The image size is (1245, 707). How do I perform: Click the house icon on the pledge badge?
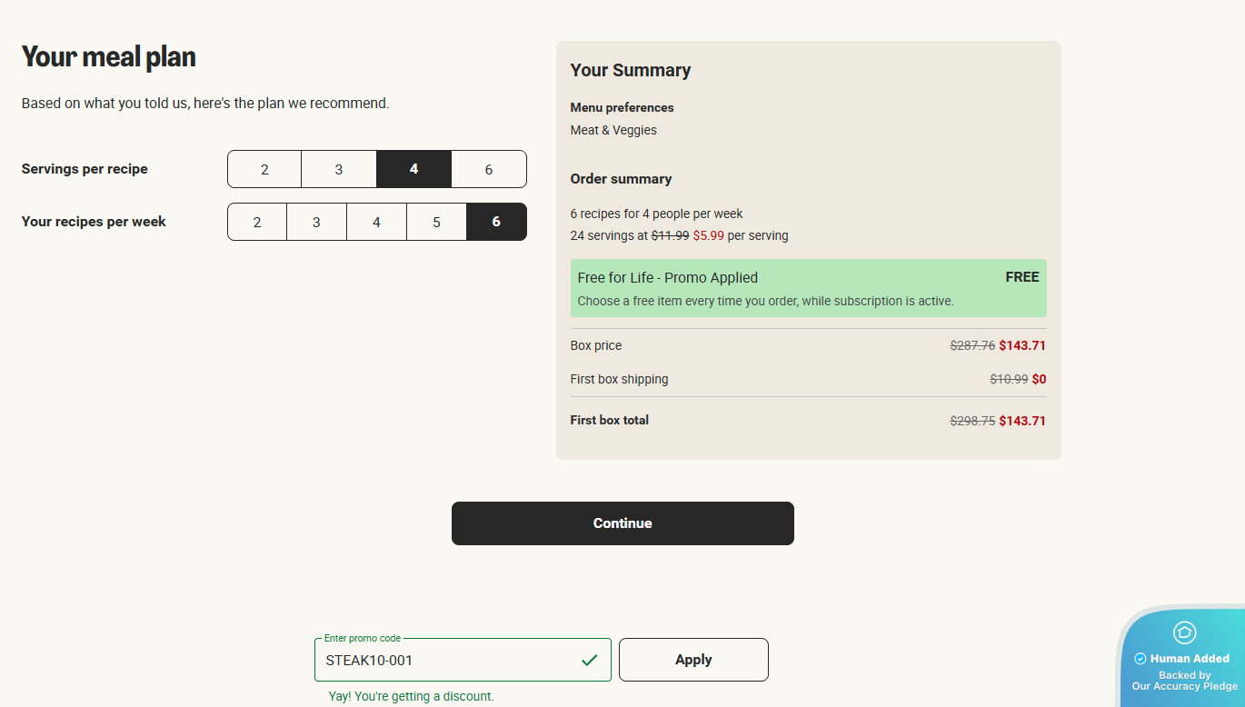tap(1184, 632)
